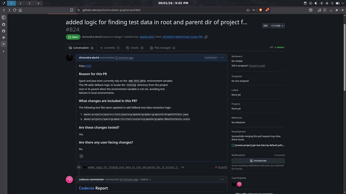The image size is (346, 194).
Task: Copy the head branch name icon
Action: coord(206,37)
